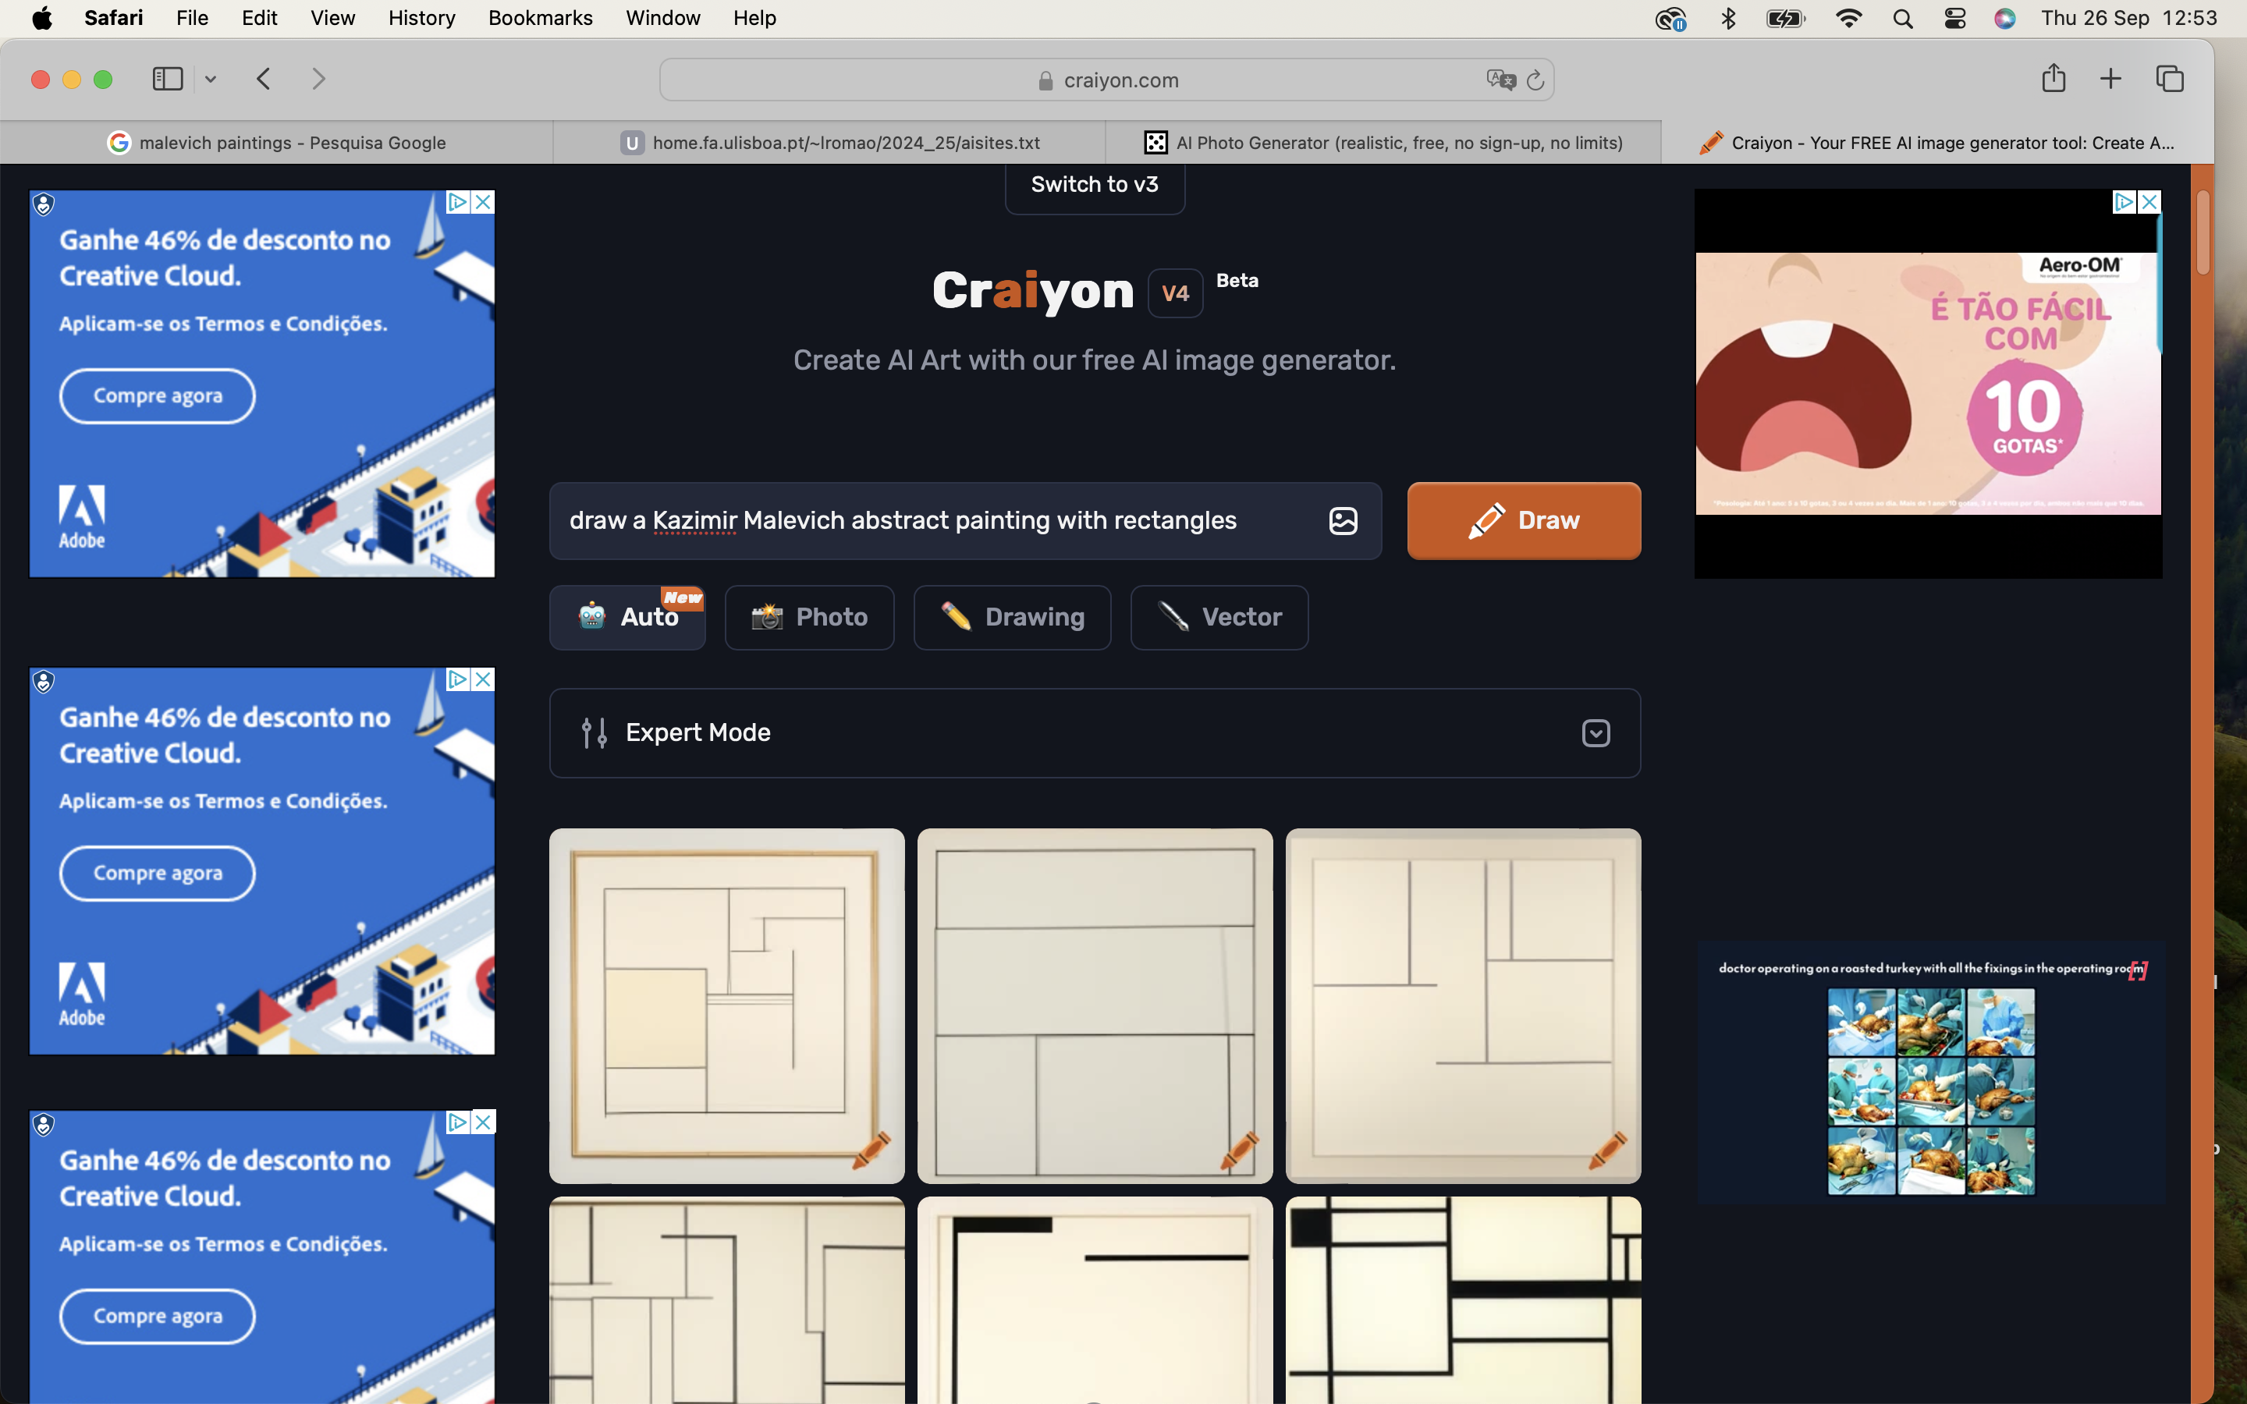Viewport: 2247px width, 1404px height.
Task: Click the translate page icon in address bar
Action: pyautogui.click(x=1500, y=80)
